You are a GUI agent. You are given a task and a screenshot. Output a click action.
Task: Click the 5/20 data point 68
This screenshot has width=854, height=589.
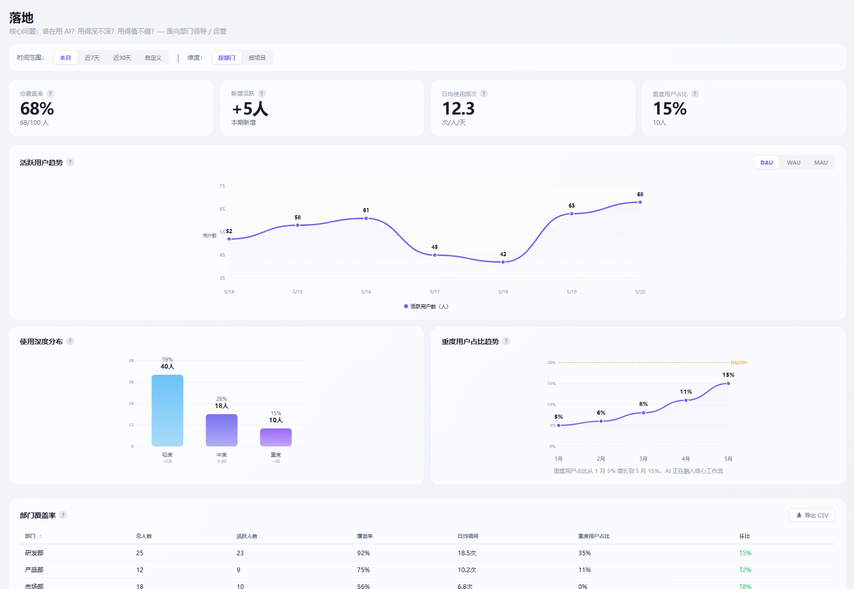[640, 202]
